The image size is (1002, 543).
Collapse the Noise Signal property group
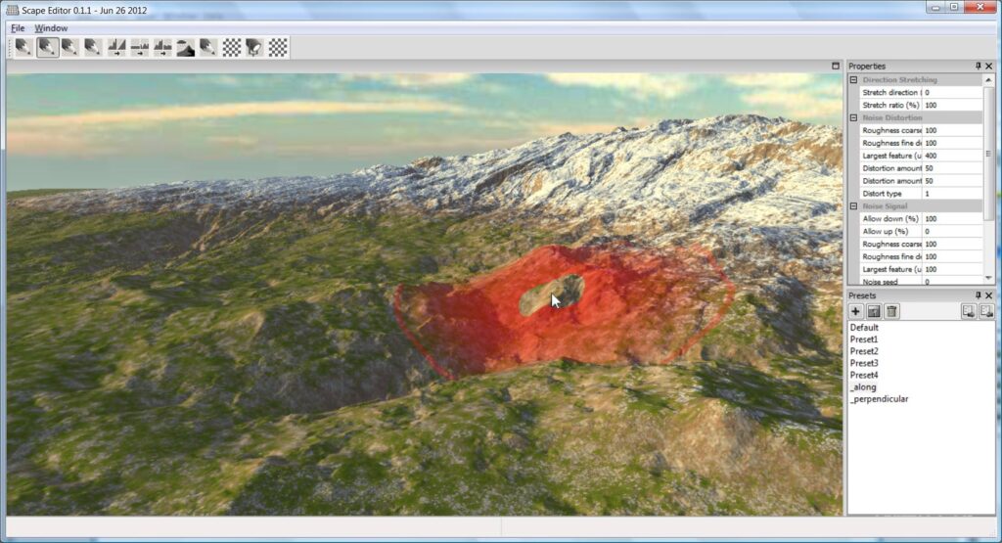(853, 206)
